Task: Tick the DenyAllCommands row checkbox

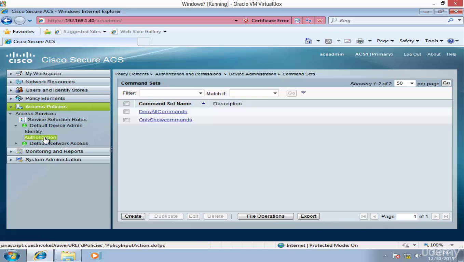Action: pyautogui.click(x=126, y=112)
